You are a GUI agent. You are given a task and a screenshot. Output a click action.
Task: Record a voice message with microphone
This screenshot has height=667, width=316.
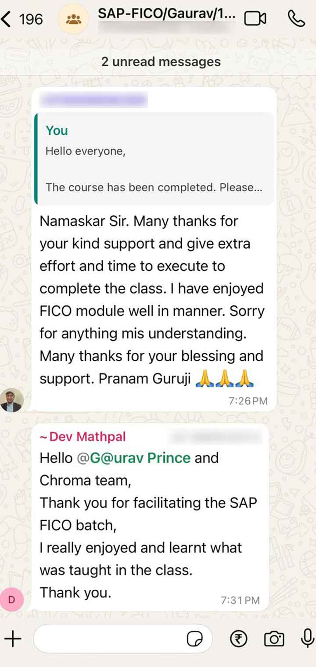[x=307, y=638]
